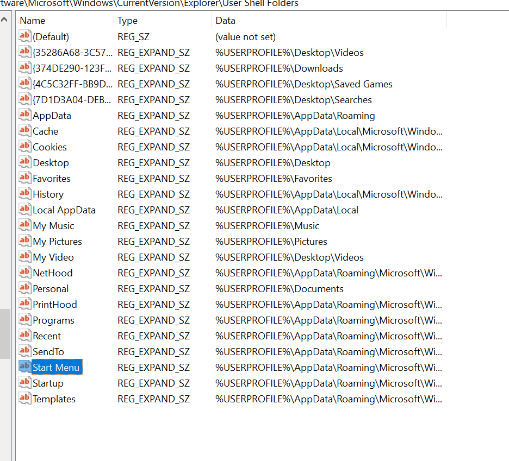This screenshot has height=461, width=509.
Task: Click the icon next to {35286A68-3C57... value
Action: (x=24, y=52)
